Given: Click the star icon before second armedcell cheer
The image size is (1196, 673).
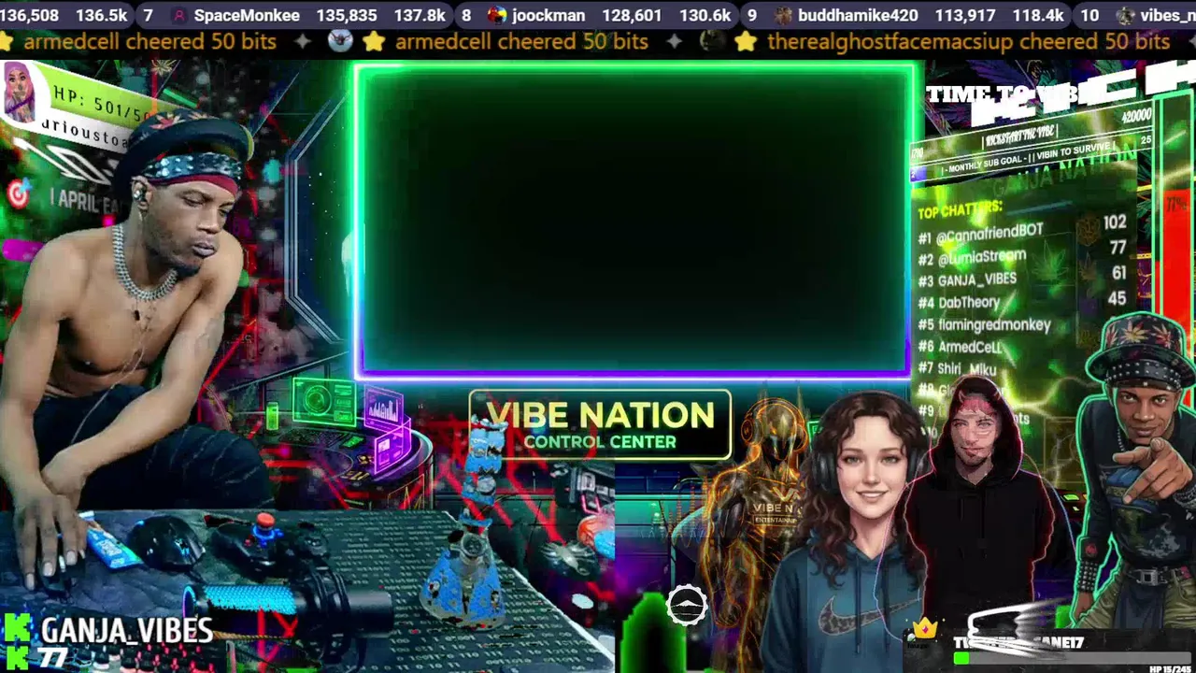Looking at the screenshot, I should pos(374,41).
